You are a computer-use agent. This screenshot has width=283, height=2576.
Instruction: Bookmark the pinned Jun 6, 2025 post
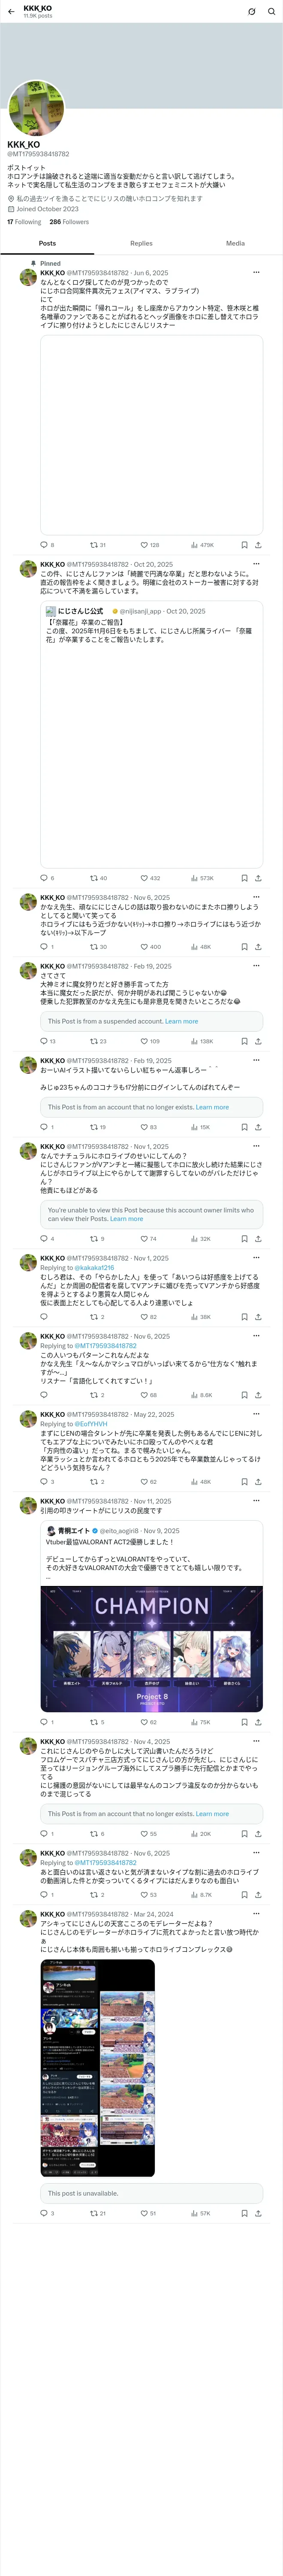[x=244, y=545]
